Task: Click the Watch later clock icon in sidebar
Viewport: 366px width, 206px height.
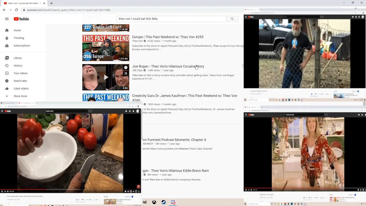Action: point(7,81)
